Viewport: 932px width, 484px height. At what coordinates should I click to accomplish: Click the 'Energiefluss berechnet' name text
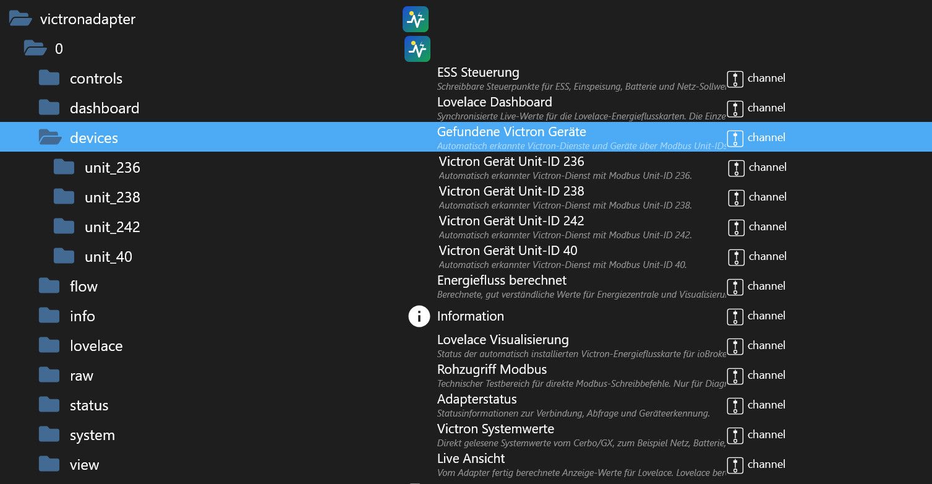tap(502, 280)
